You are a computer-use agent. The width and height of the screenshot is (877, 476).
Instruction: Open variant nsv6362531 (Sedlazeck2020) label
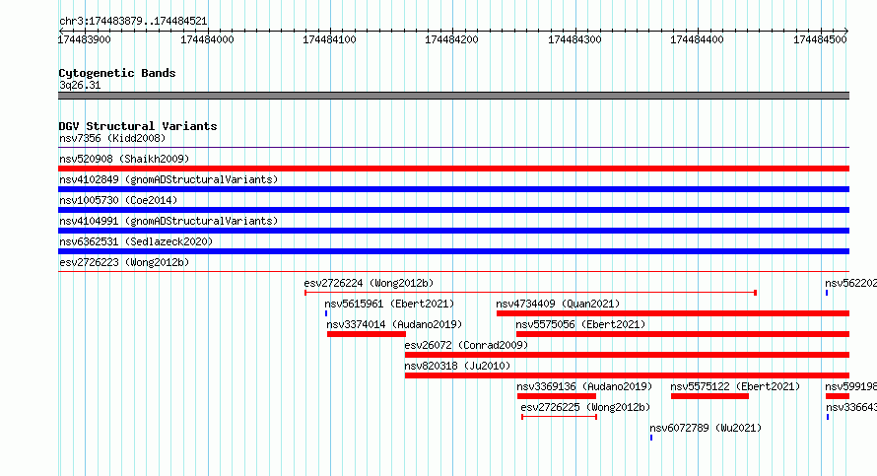136,241
